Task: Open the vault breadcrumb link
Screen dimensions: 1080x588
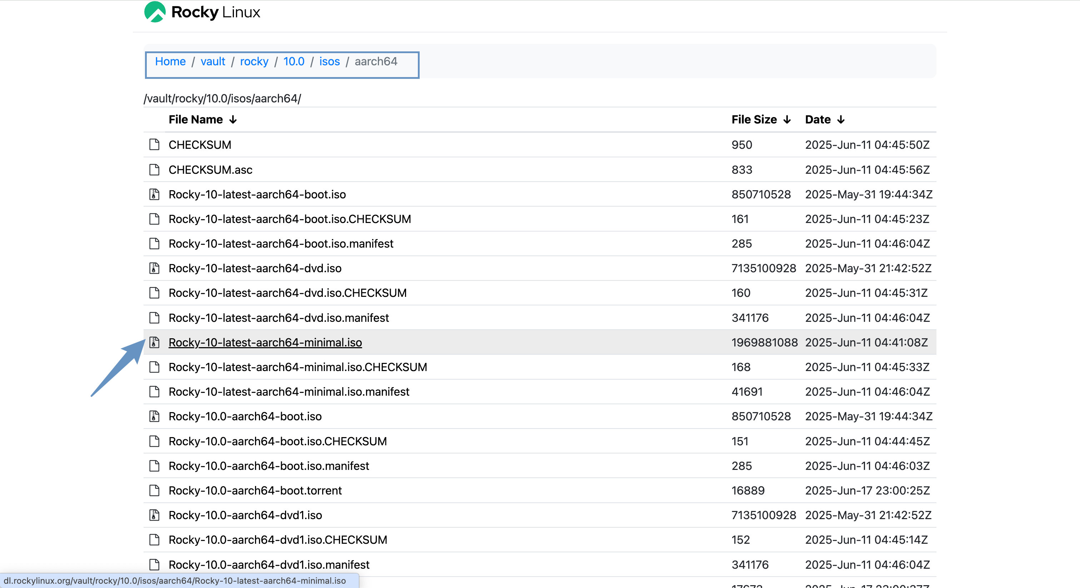Action: tap(213, 62)
